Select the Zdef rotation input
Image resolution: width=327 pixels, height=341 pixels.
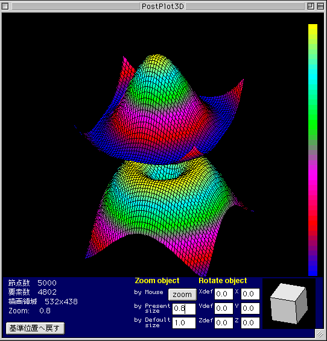[224, 323]
